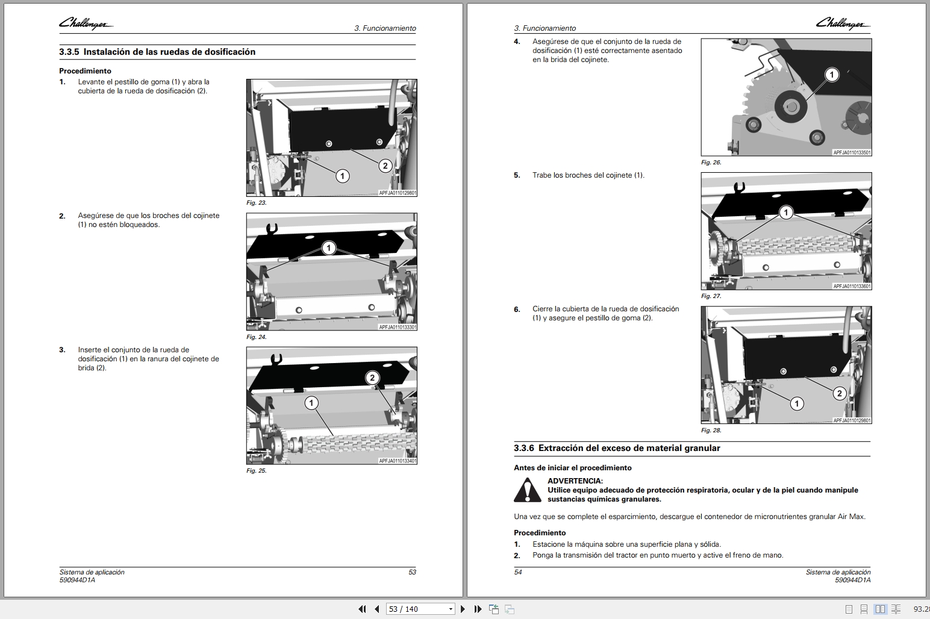Click the 'Fig. 28.' caption

[x=711, y=431]
